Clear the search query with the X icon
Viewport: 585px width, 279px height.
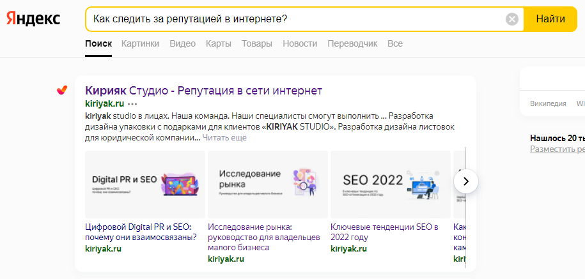point(512,19)
